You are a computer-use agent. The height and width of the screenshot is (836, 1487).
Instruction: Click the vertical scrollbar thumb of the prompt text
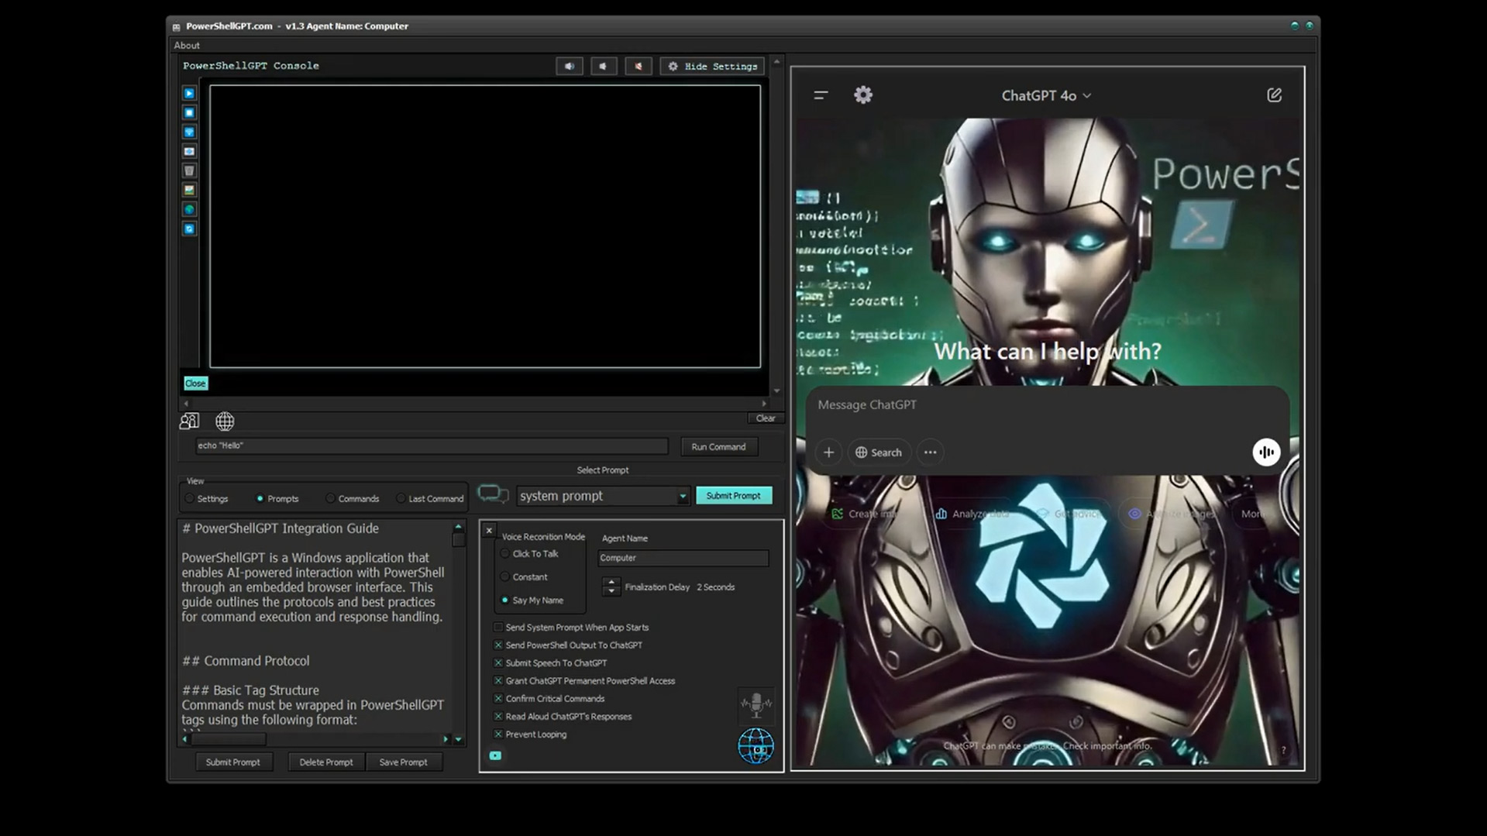pos(458,540)
